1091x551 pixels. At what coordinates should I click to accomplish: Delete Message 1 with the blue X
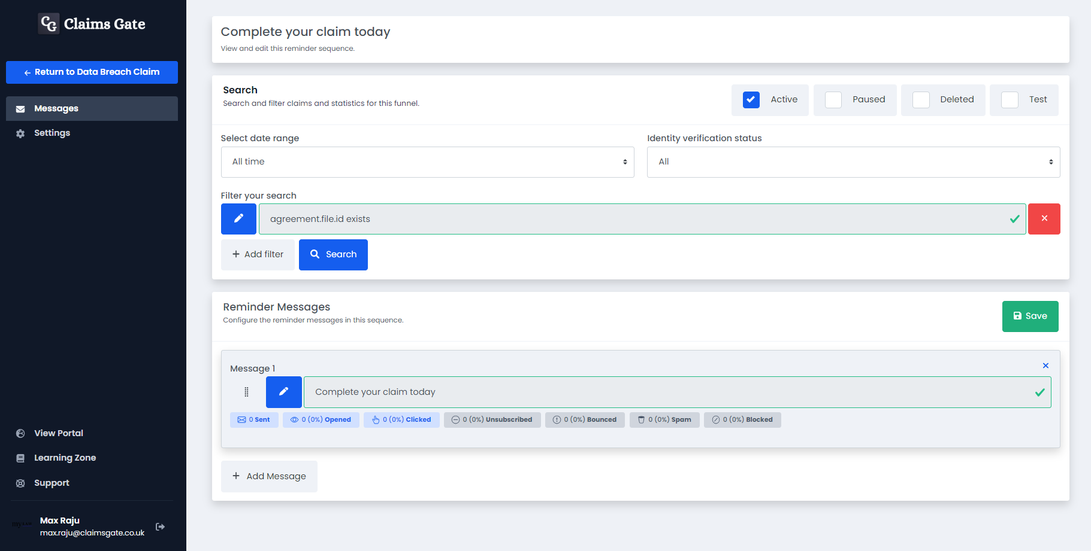pos(1045,366)
